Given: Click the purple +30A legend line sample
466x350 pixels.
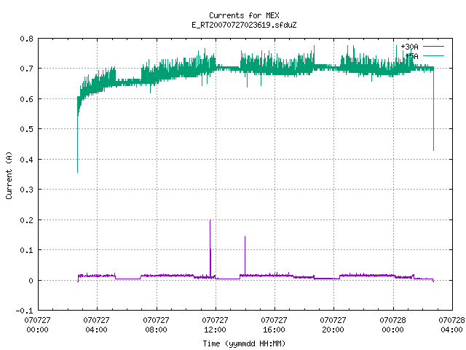Looking at the screenshot, I should (x=433, y=47).
